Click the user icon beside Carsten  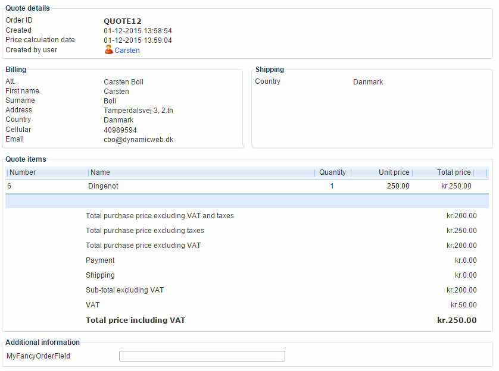(x=108, y=50)
